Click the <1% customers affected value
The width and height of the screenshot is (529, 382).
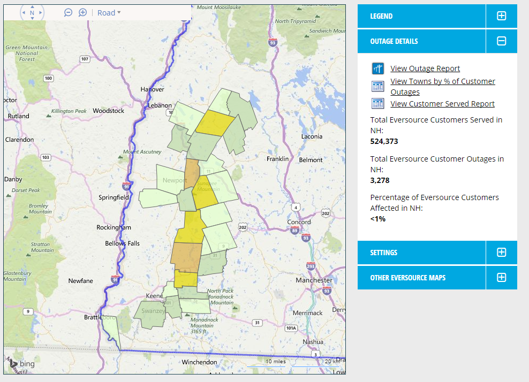tap(378, 219)
